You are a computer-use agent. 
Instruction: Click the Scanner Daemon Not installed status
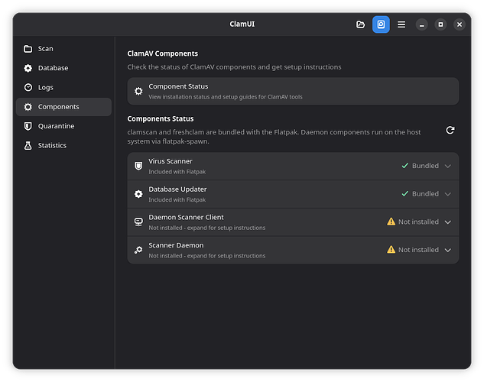[418, 250]
